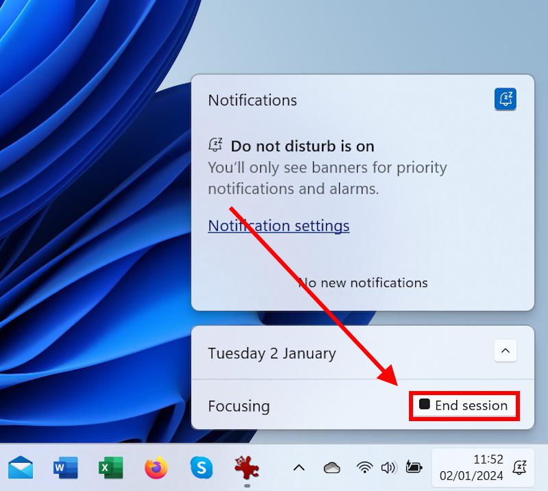Click the battery status icon
The width and height of the screenshot is (548, 491).
pos(414,468)
